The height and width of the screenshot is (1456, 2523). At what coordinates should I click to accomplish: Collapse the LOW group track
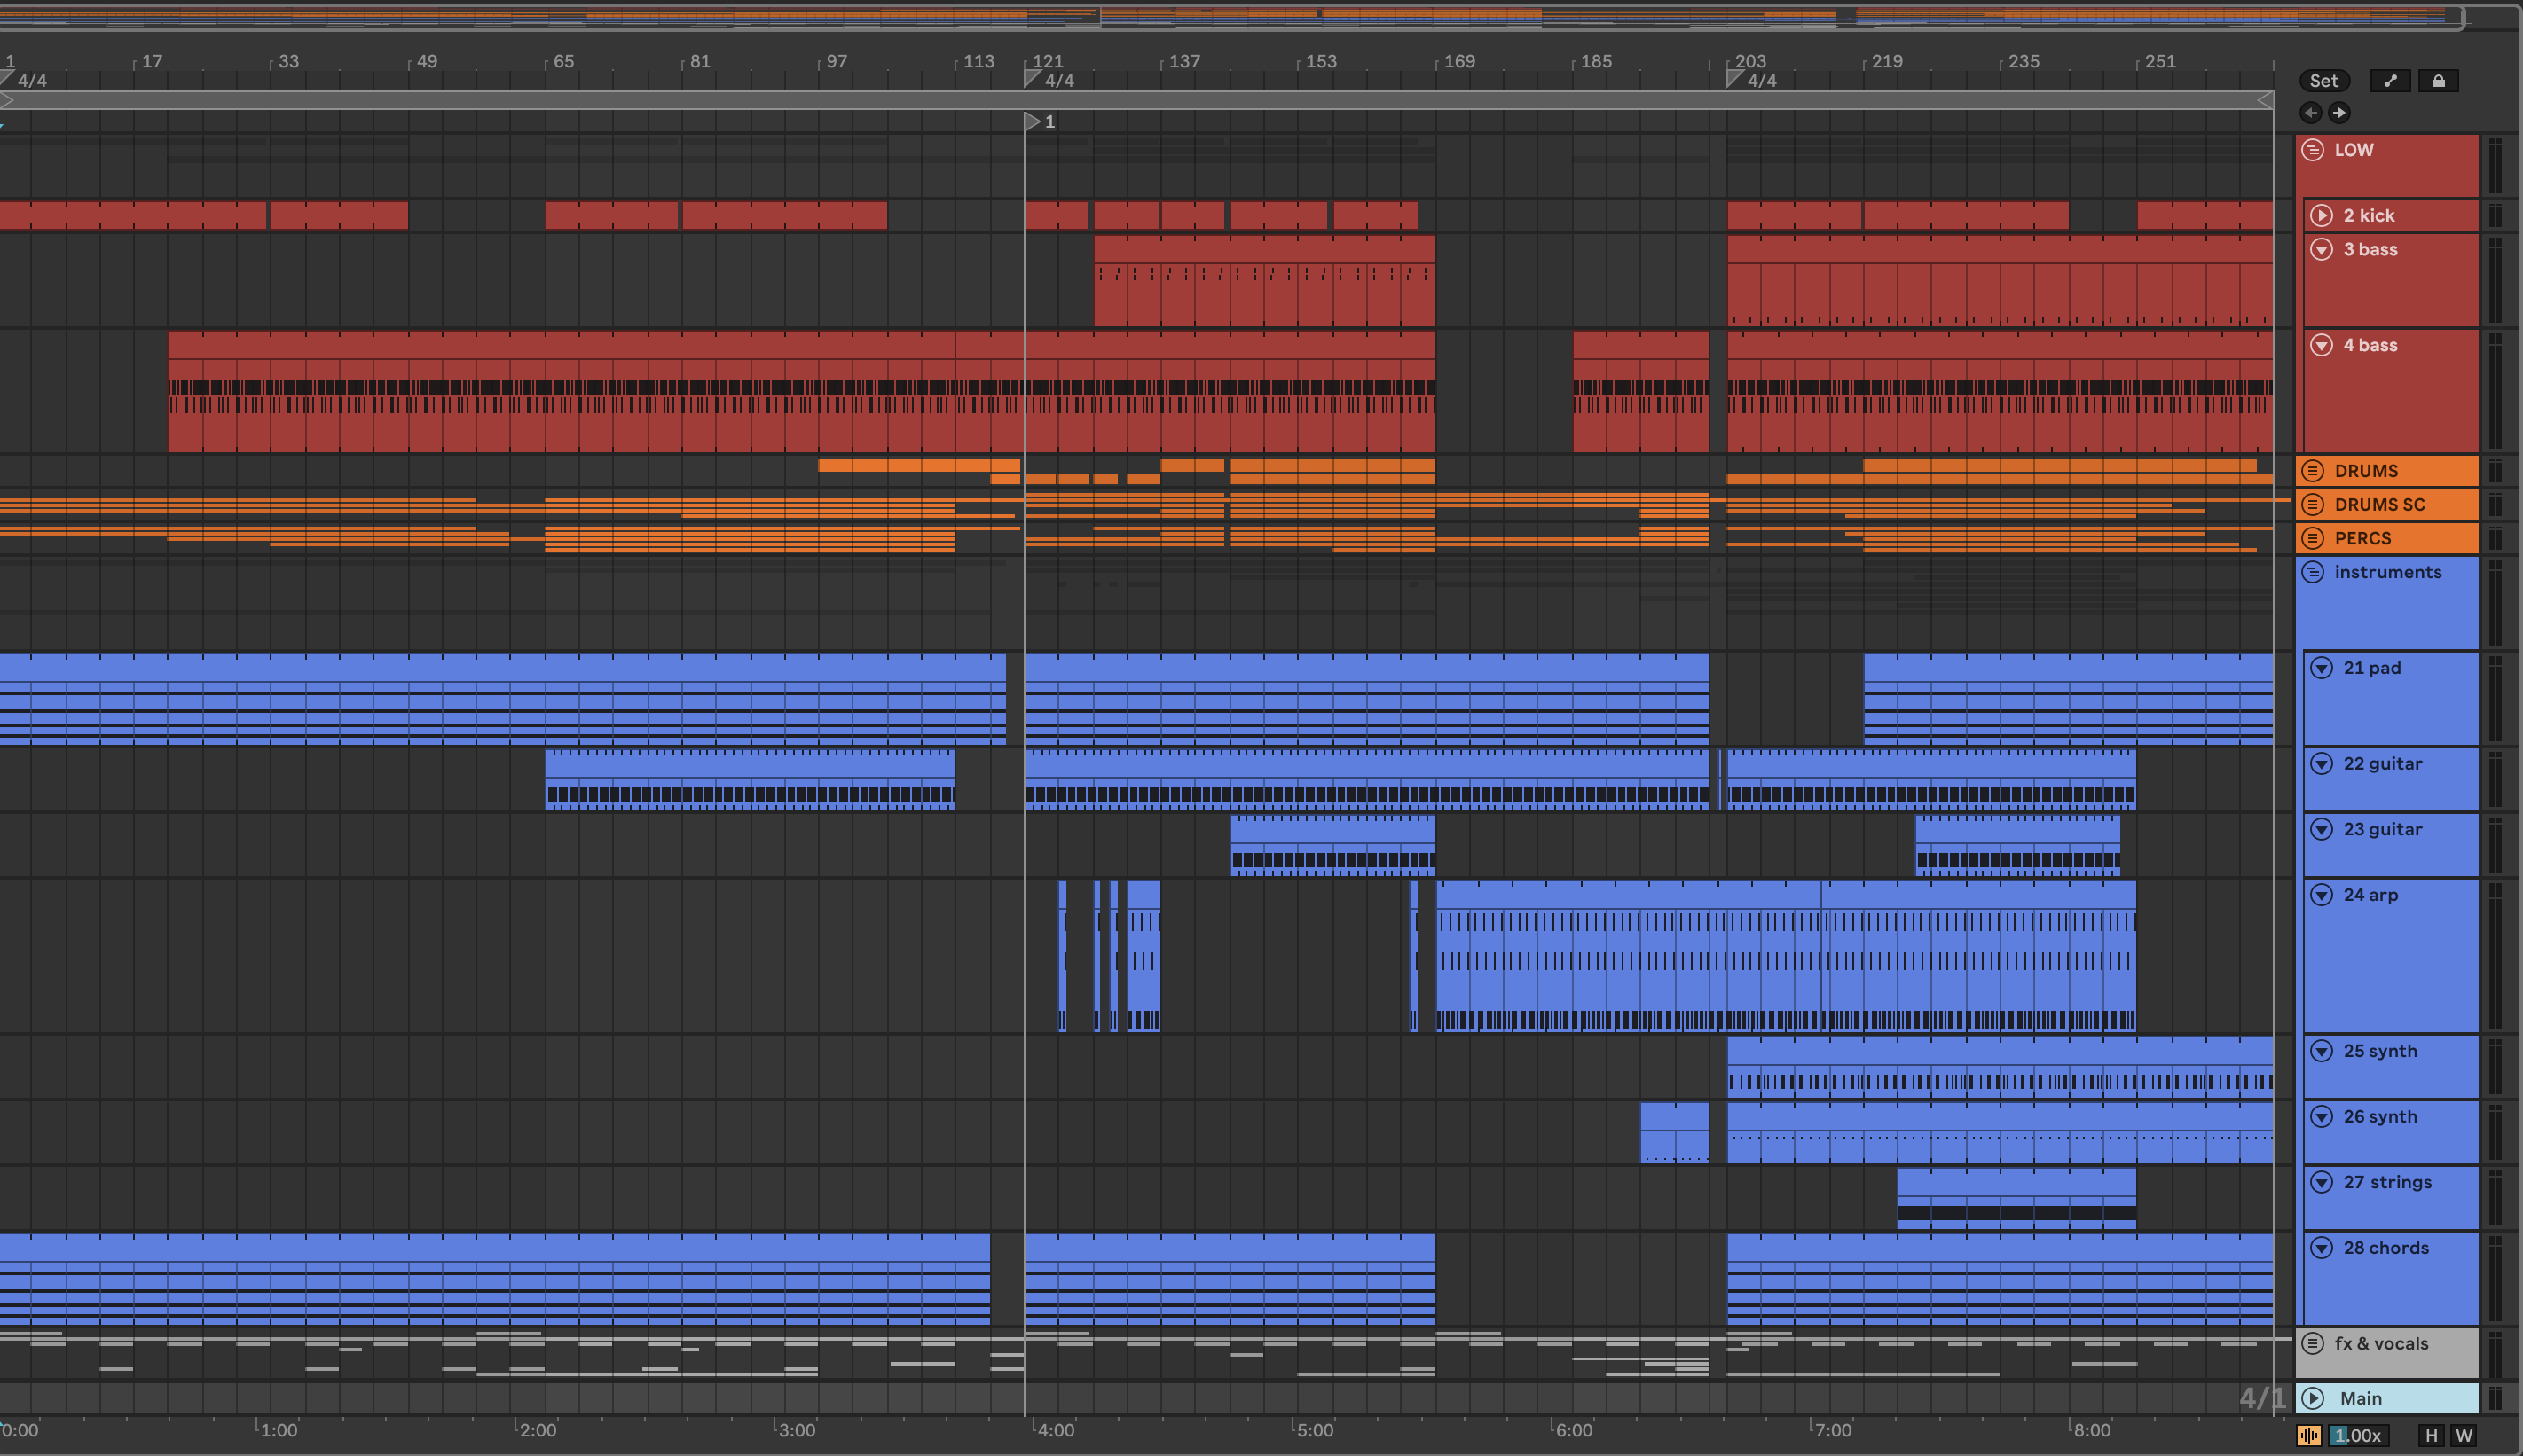(x=2313, y=150)
